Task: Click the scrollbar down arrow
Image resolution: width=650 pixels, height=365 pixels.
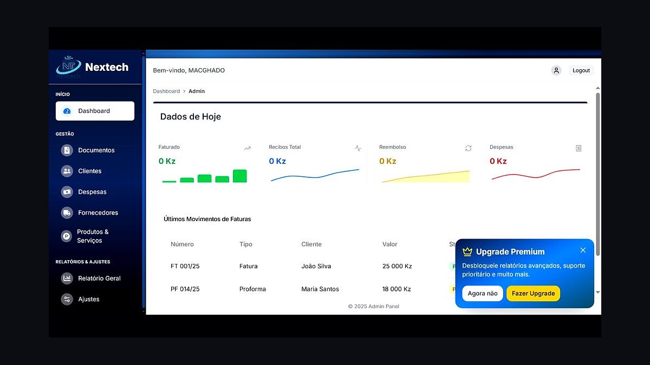Action: [598, 293]
